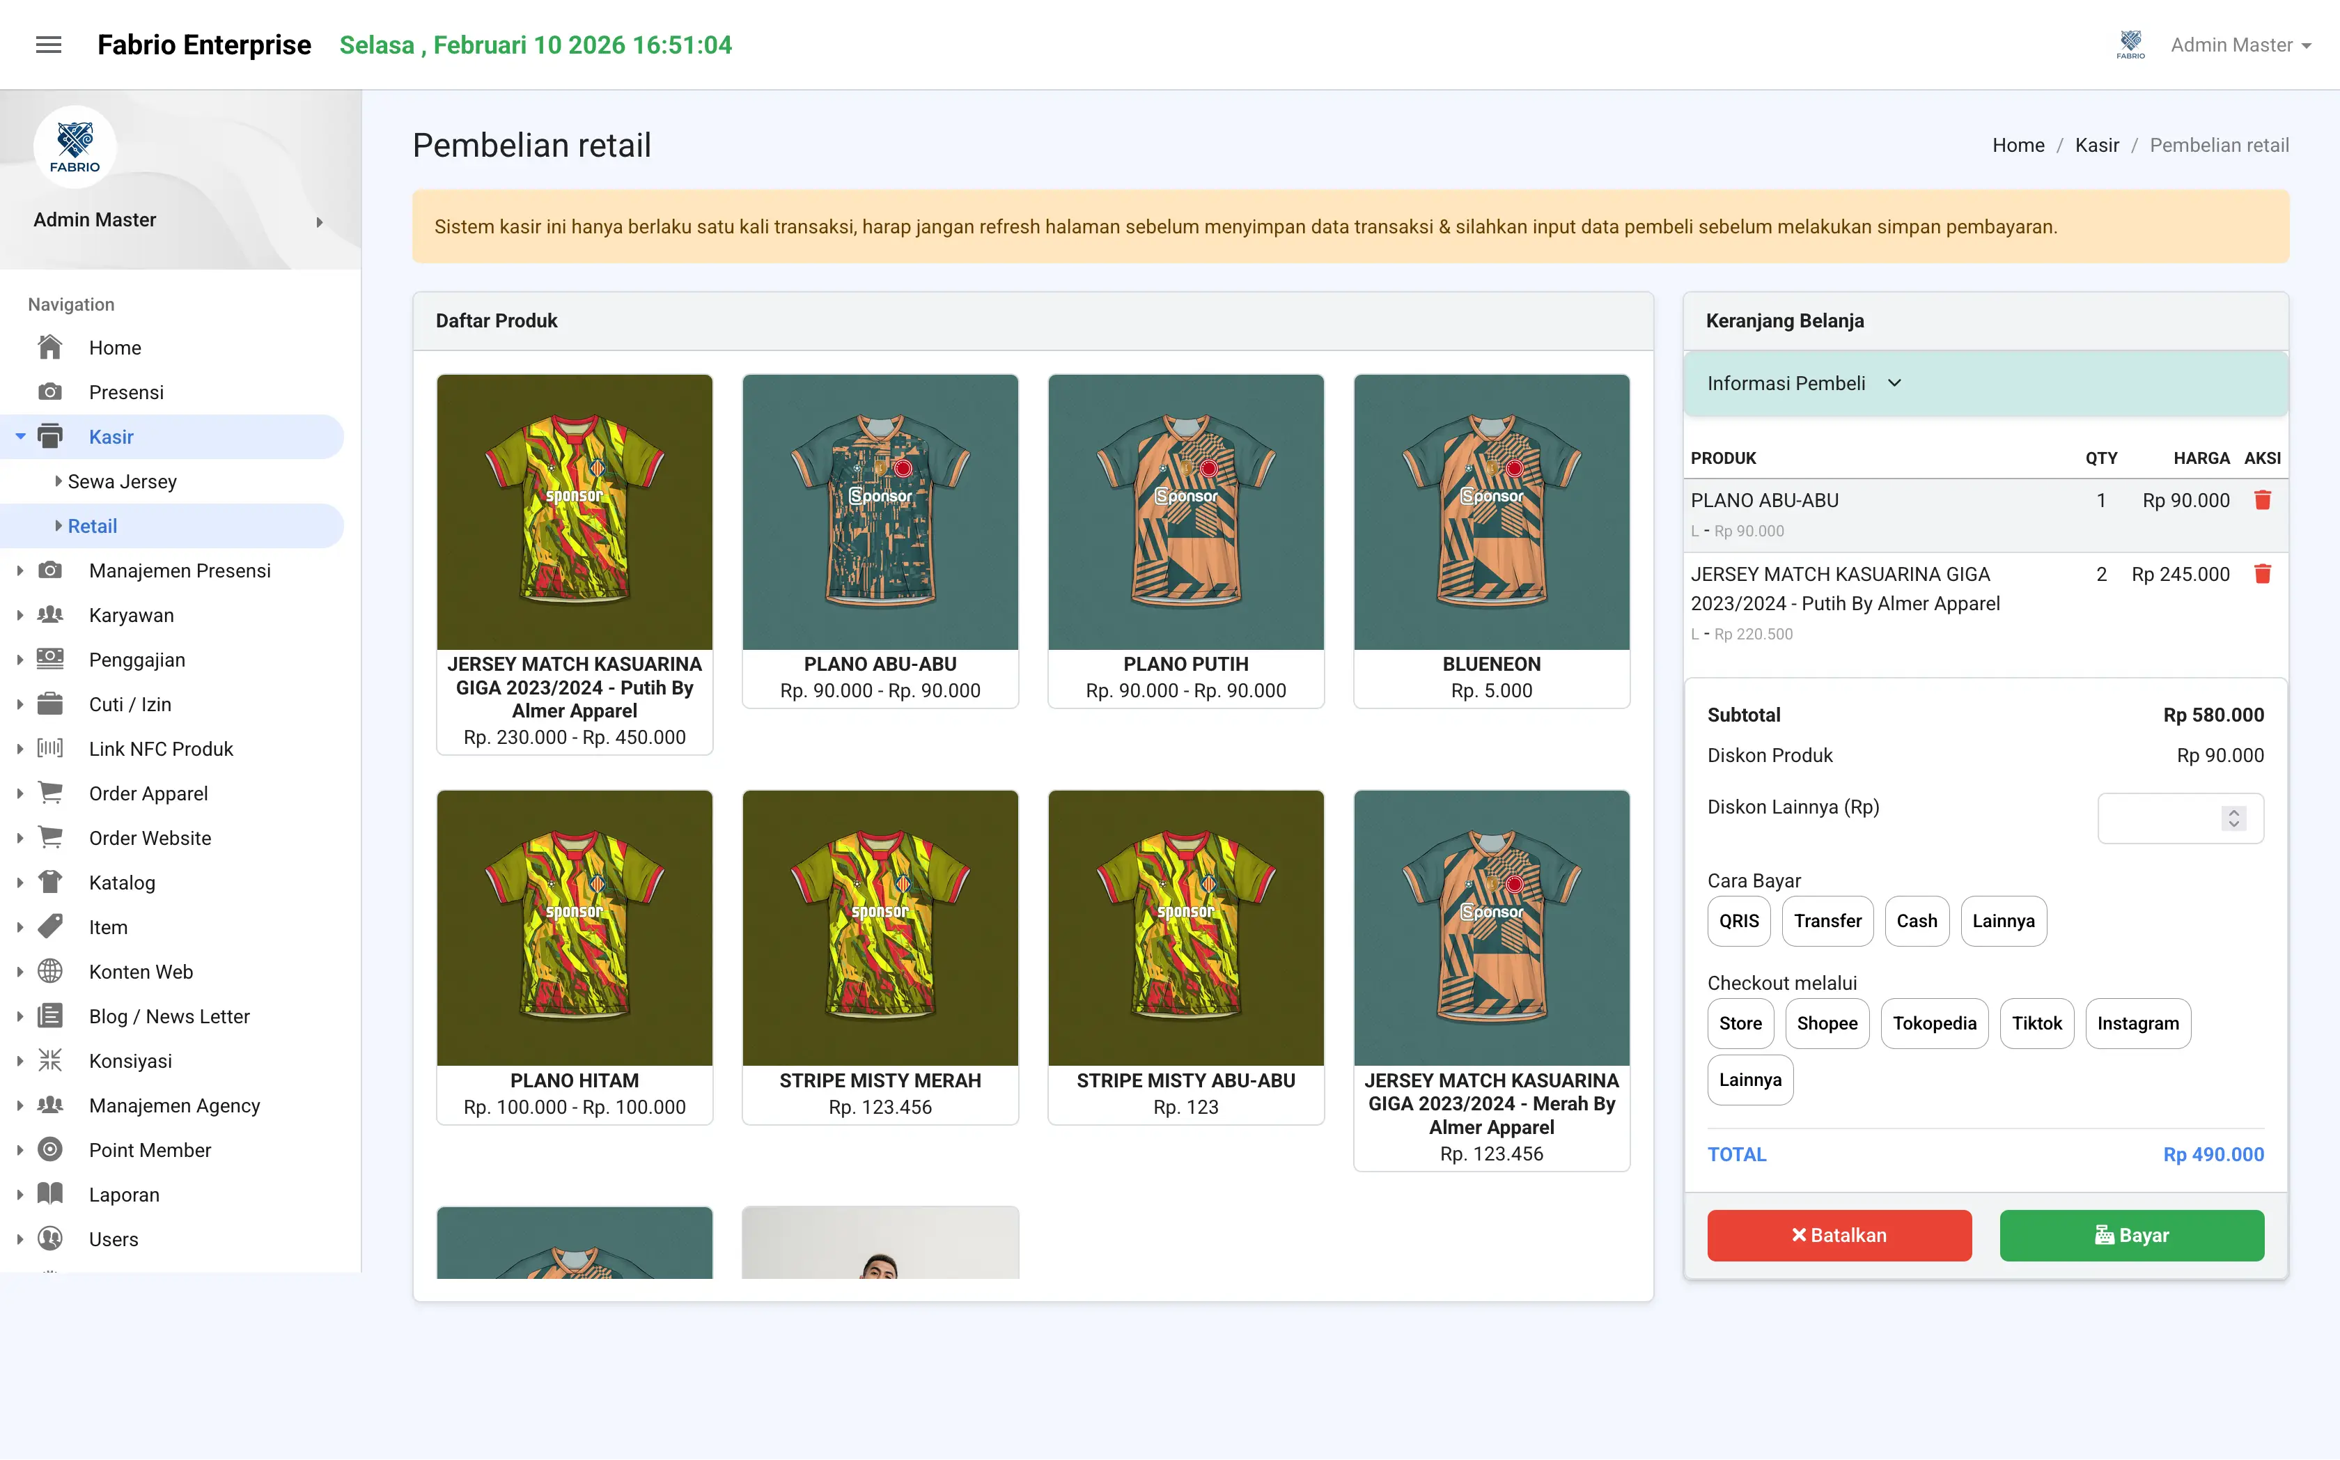The height and width of the screenshot is (1460, 2340).
Task: Add STRIPE MISTY MERAH product to cart
Action: (x=880, y=957)
